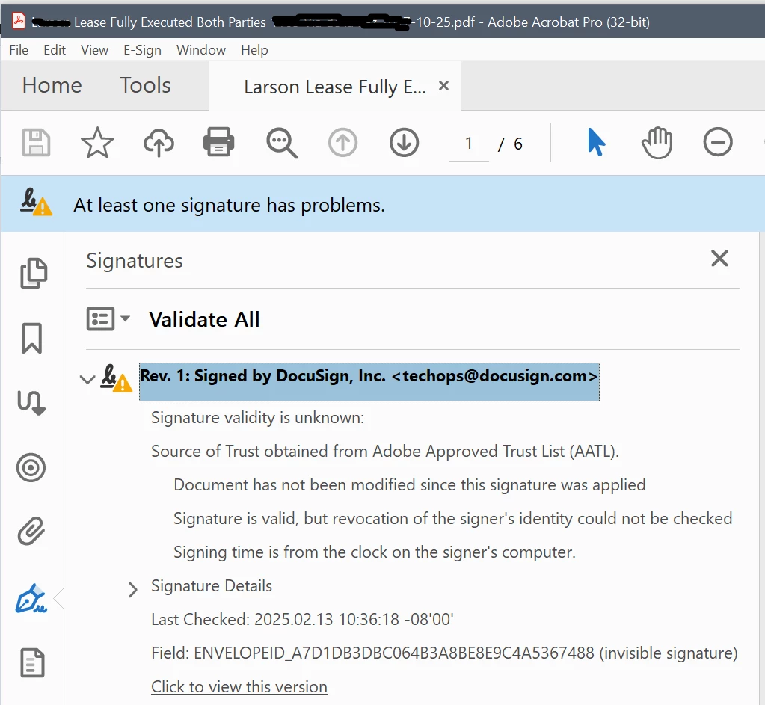Open the Help menu

(254, 50)
